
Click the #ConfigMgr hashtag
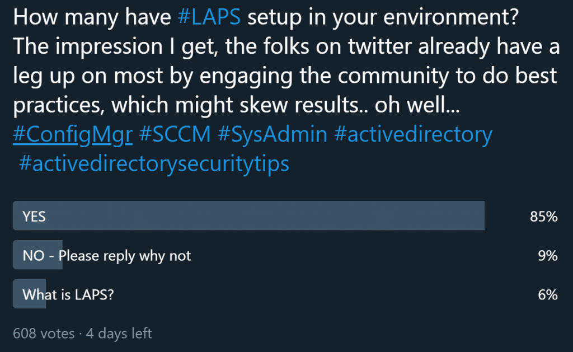tap(72, 134)
